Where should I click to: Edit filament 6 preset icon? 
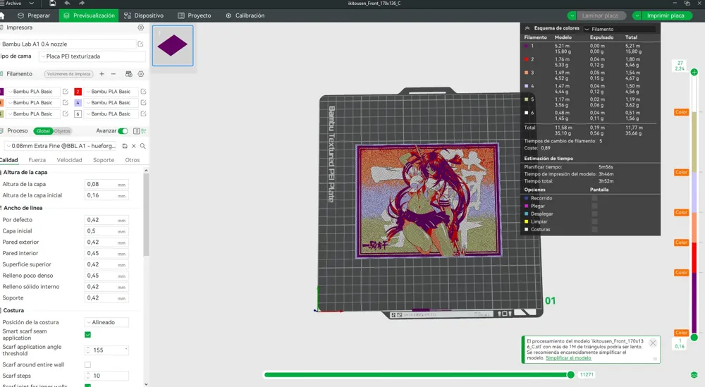click(x=143, y=113)
